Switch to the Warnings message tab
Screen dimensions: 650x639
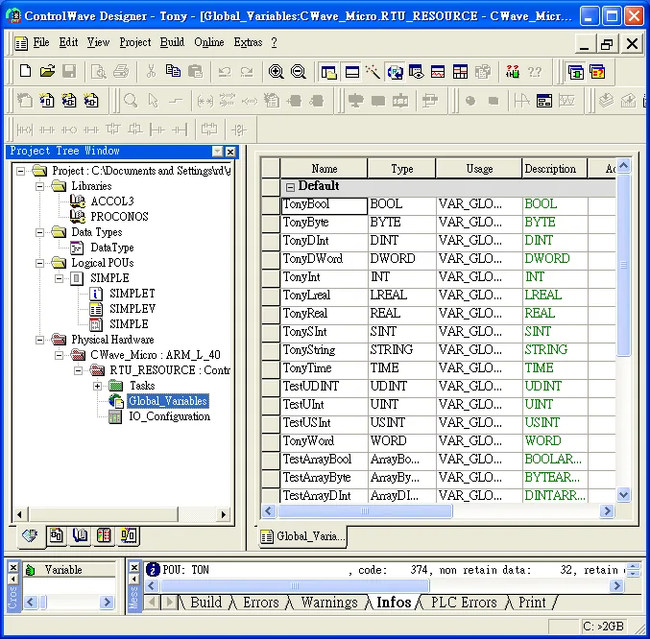(329, 603)
